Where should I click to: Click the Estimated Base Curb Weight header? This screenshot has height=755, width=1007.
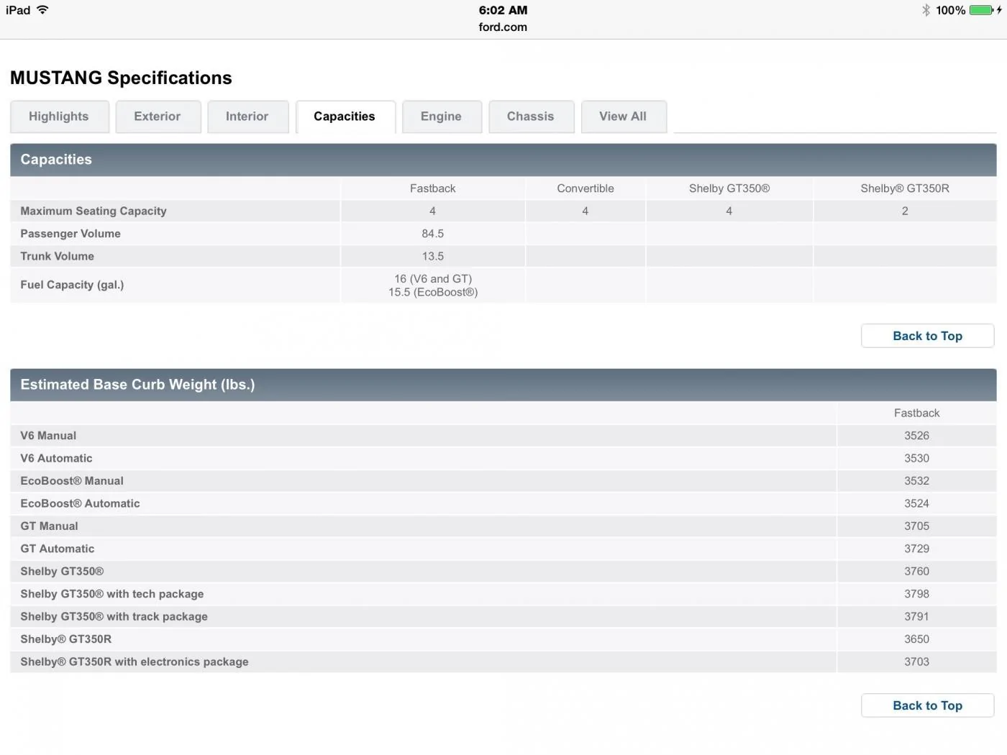(503, 385)
